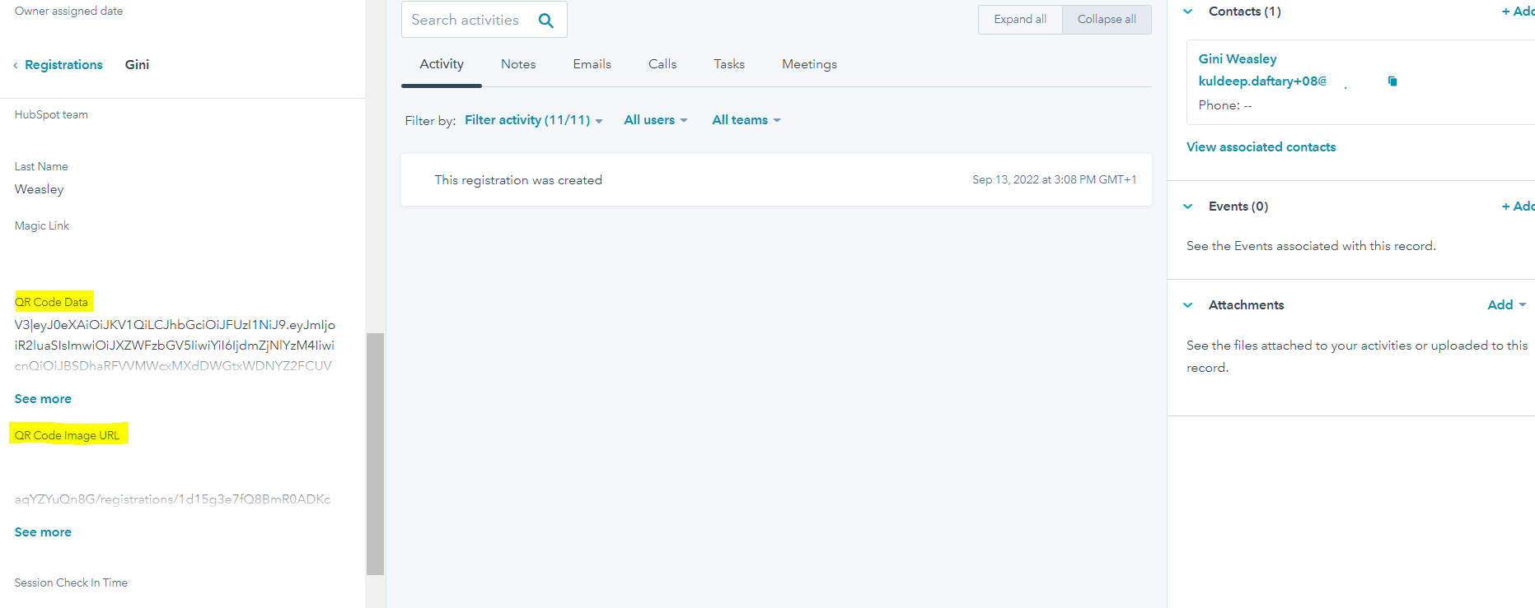Click the Session Check In Time label

point(71,582)
